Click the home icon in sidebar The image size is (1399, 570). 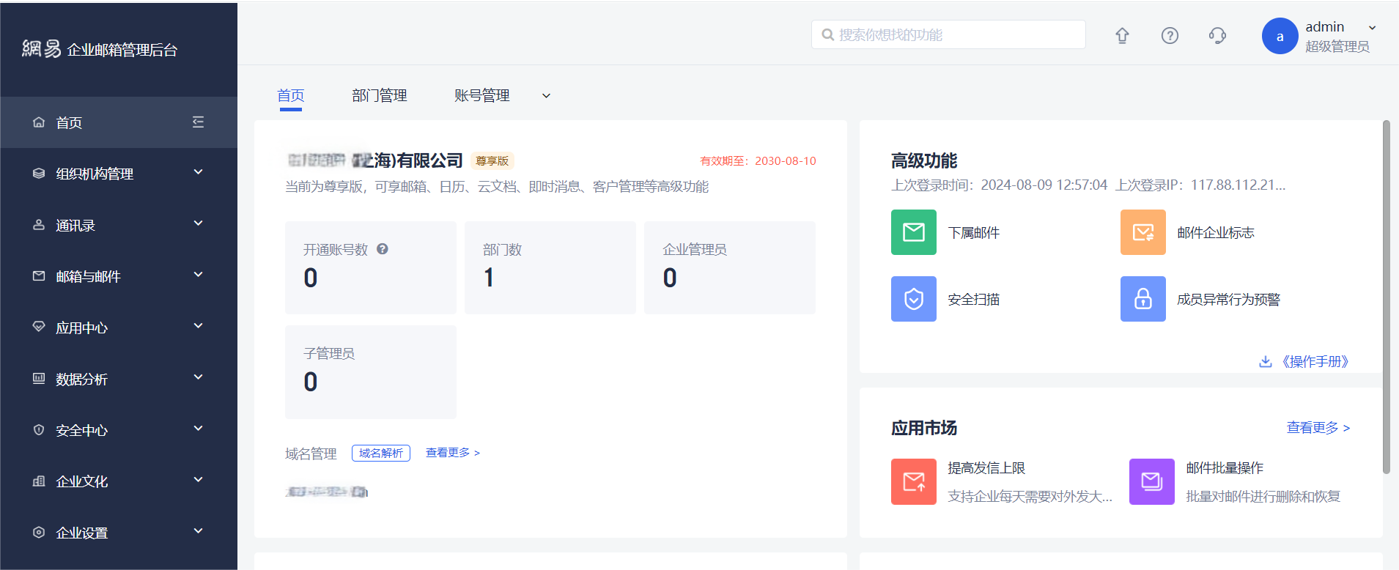pos(39,122)
